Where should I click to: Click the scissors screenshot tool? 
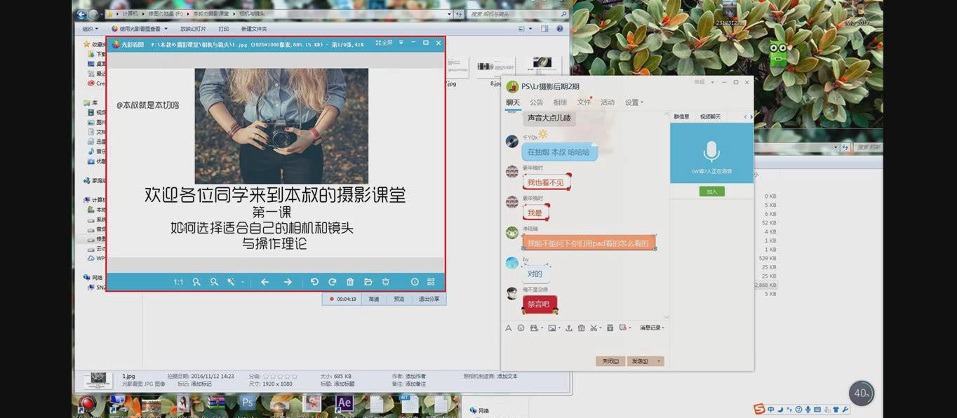(x=594, y=328)
